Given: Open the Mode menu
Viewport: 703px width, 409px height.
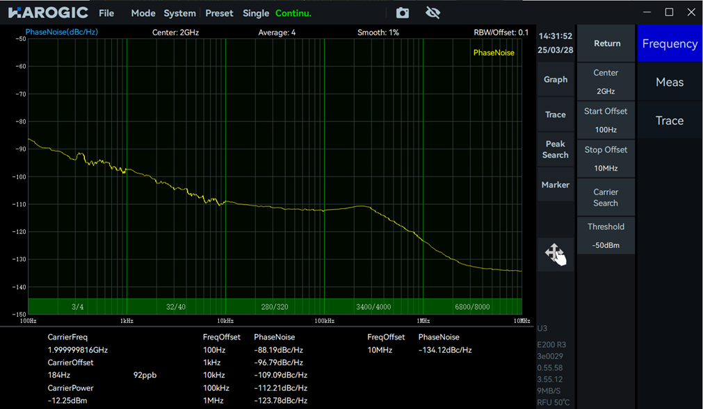Looking at the screenshot, I should pyautogui.click(x=143, y=13).
